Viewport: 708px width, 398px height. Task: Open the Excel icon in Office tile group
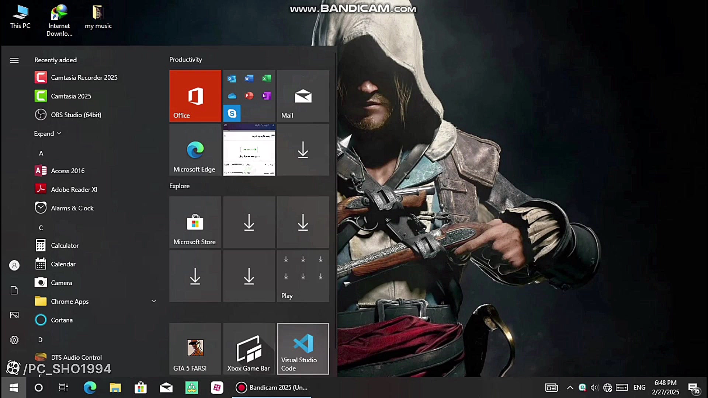pyautogui.click(x=266, y=78)
